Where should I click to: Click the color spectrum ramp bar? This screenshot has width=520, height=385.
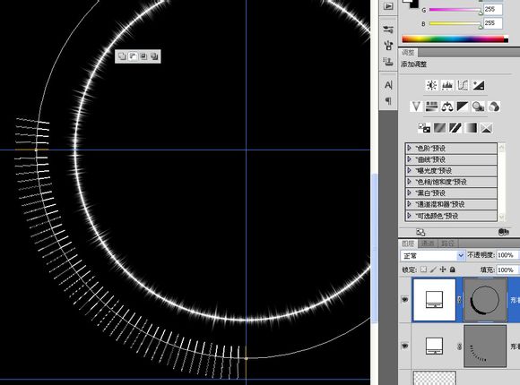click(455, 39)
